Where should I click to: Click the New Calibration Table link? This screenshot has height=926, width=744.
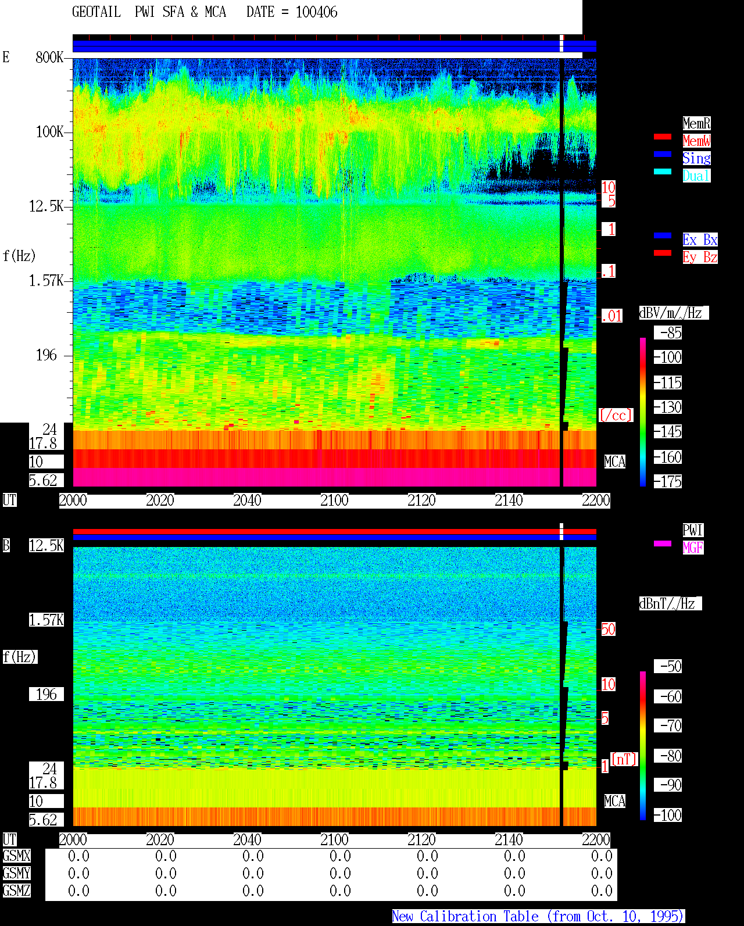pyautogui.click(x=538, y=917)
